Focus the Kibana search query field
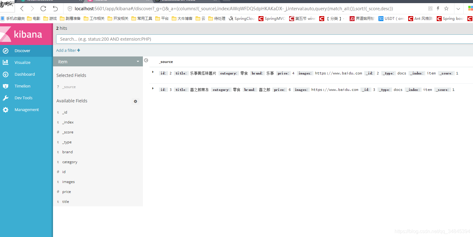Screen dimensions: 473x237 pos(264,39)
